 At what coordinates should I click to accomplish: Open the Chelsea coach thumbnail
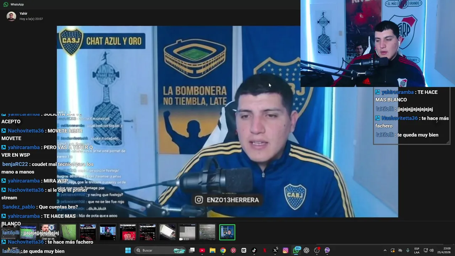click(x=48, y=232)
